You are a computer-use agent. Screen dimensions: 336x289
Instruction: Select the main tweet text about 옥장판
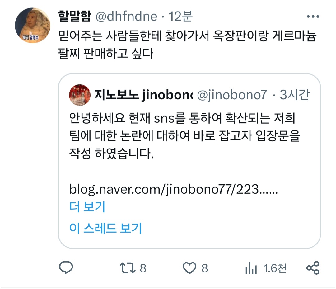(x=187, y=45)
